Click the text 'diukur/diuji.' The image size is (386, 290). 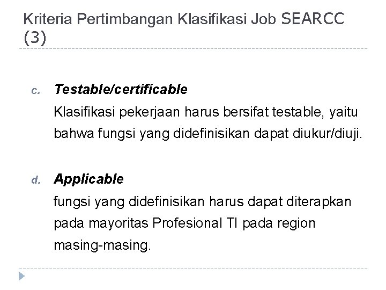328,133
